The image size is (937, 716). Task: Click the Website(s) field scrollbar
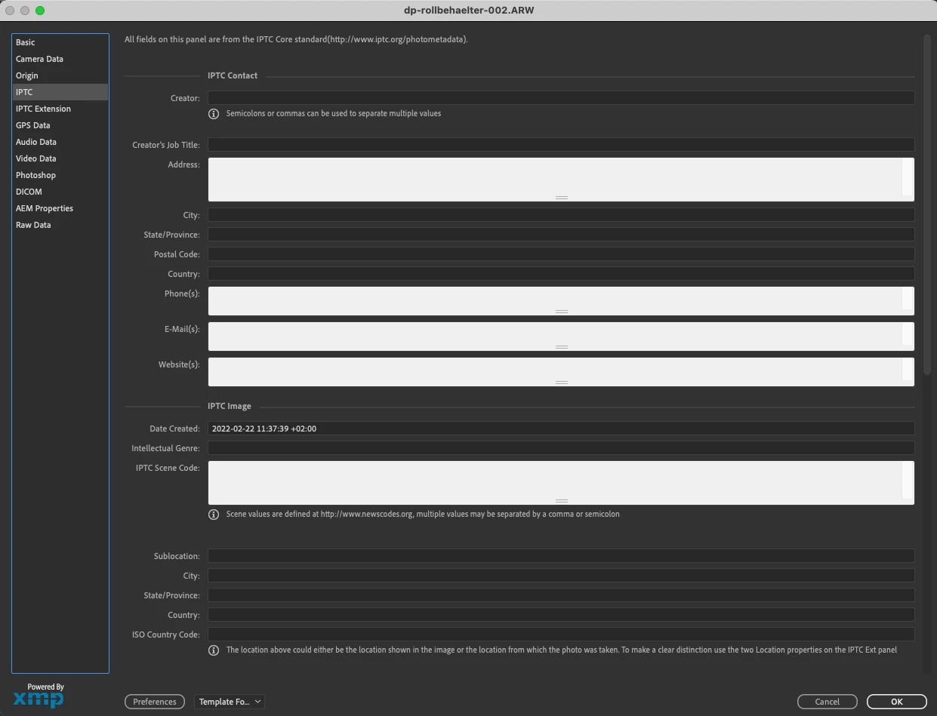coord(908,371)
